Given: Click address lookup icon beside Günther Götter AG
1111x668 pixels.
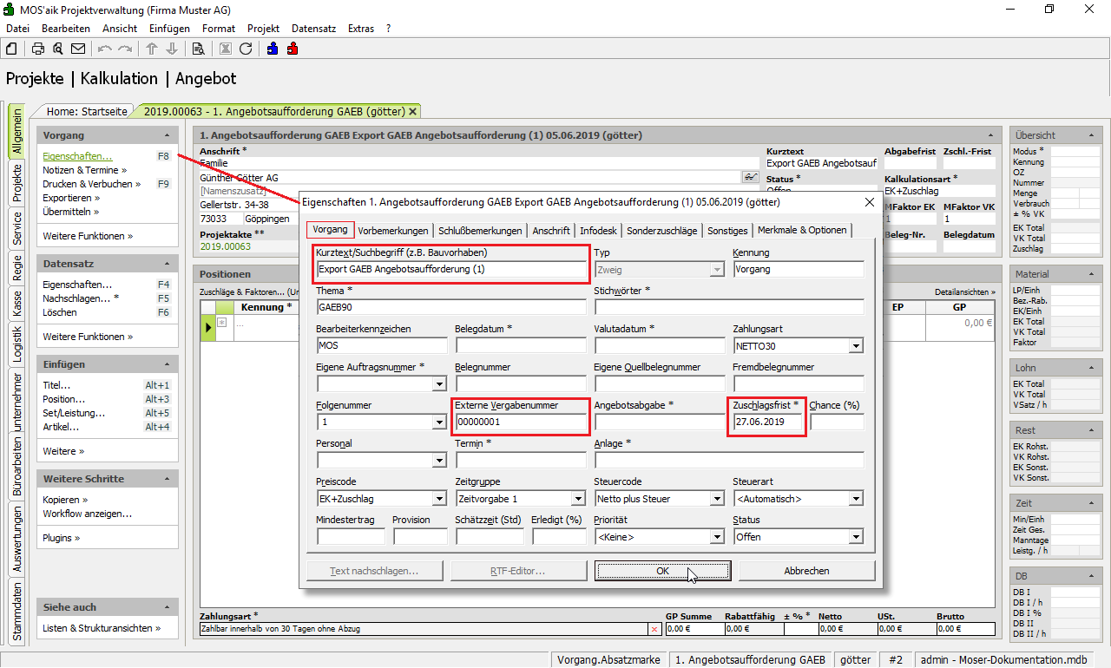Looking at the screenshot, I should (x=750, y=177).
